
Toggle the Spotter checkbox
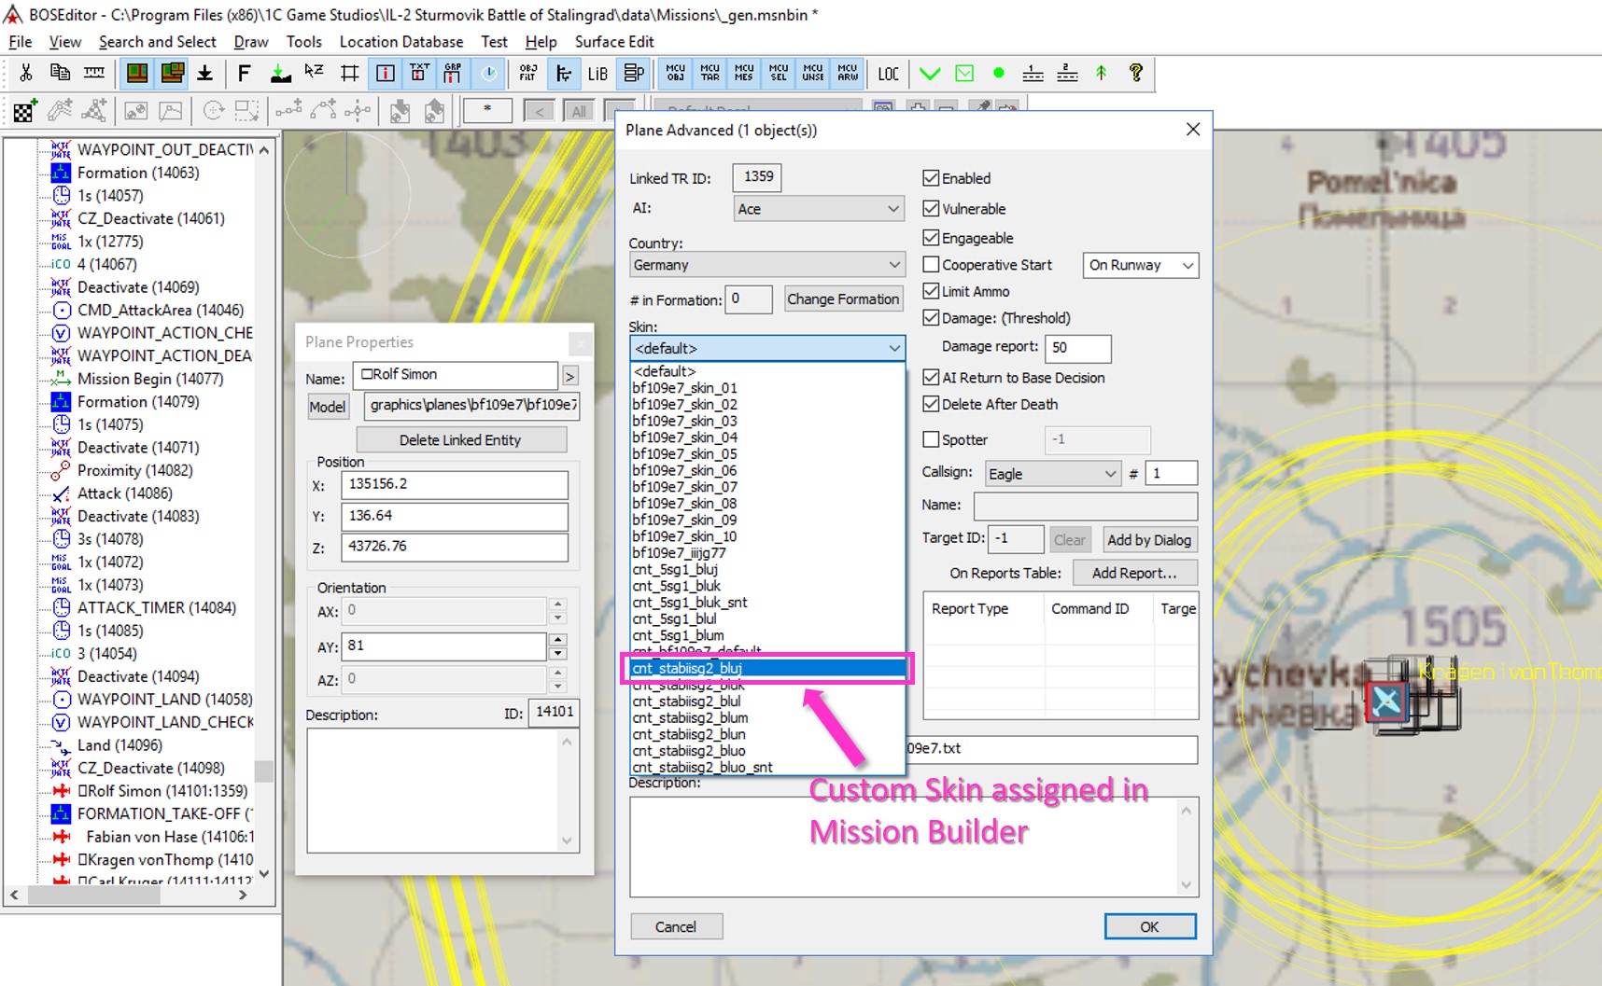click(931, 439)
